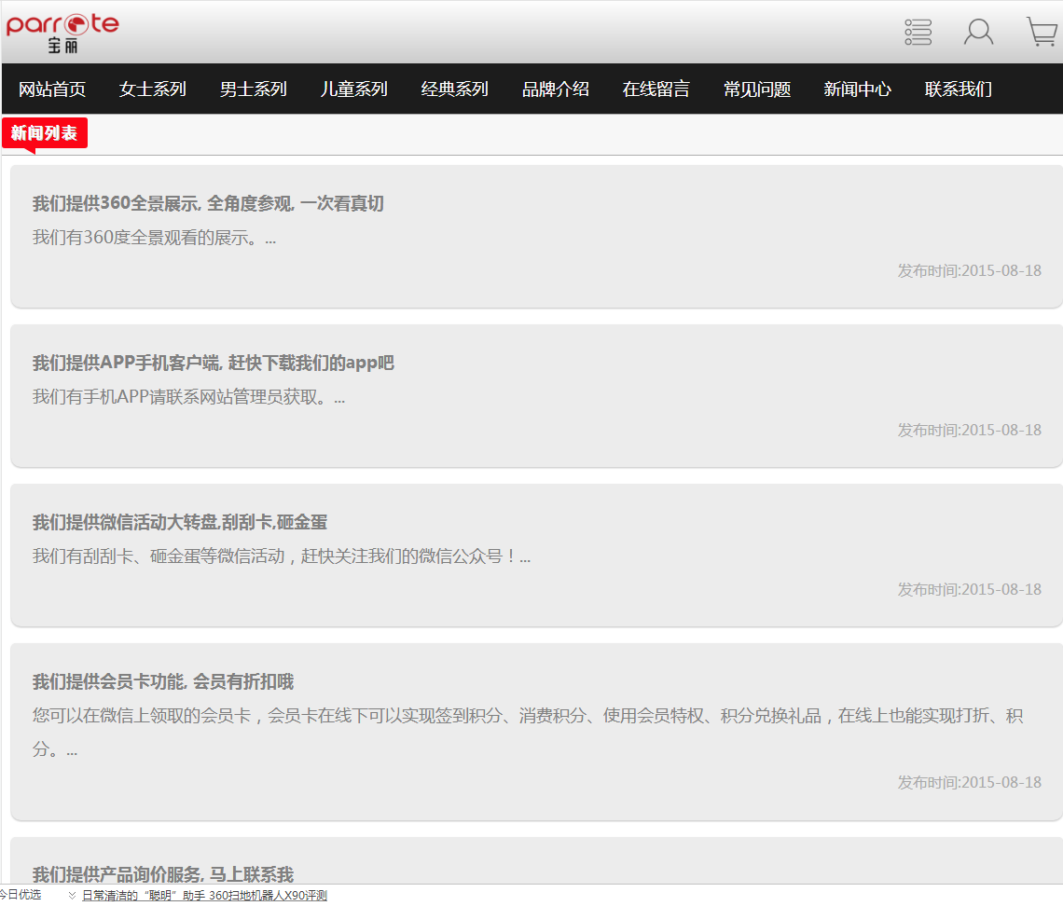Click the user account icon
Screen dimensions: 1063x906
click(978, 32)
